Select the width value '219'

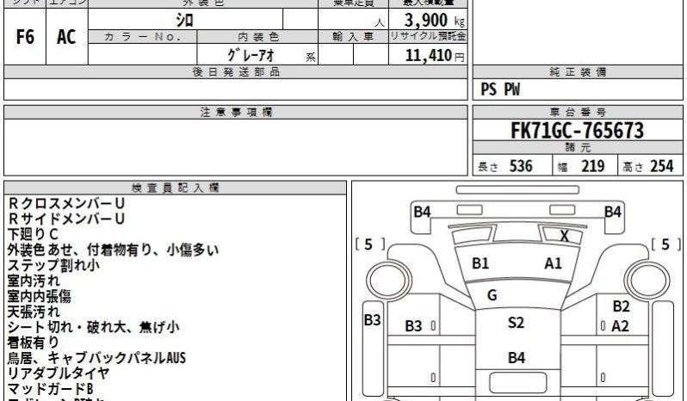point(593,166)
